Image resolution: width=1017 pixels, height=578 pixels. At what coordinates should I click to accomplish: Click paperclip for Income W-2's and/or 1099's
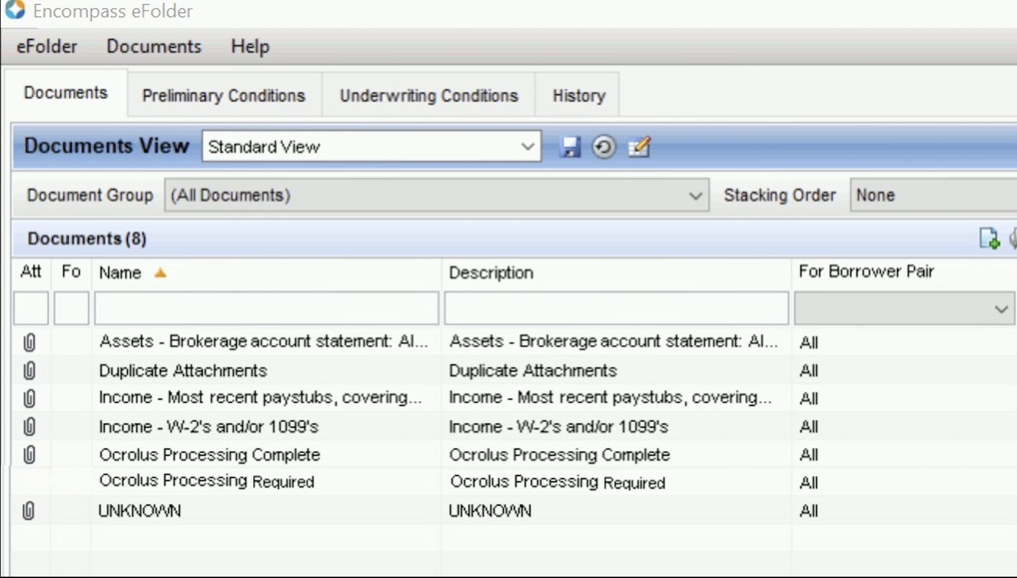point(29,427)
